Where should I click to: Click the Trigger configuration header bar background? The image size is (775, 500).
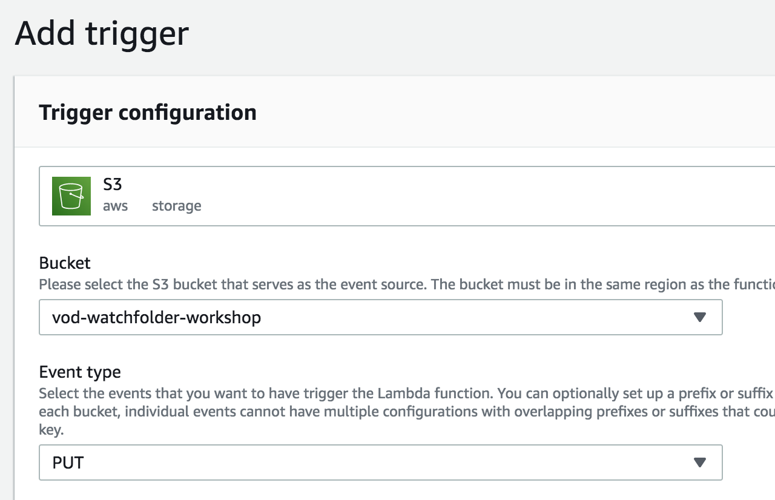pyautogui.click(x=515, y=113)
